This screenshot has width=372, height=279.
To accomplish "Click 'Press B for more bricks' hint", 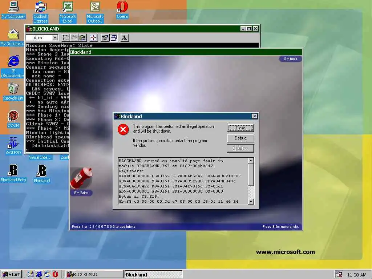I will [x=281, y=227].
